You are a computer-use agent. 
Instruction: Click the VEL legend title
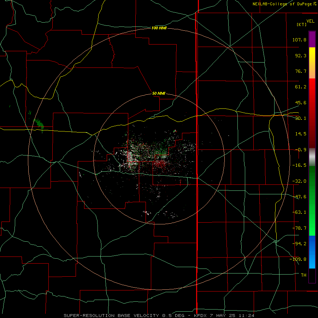[x=310, y=21]
